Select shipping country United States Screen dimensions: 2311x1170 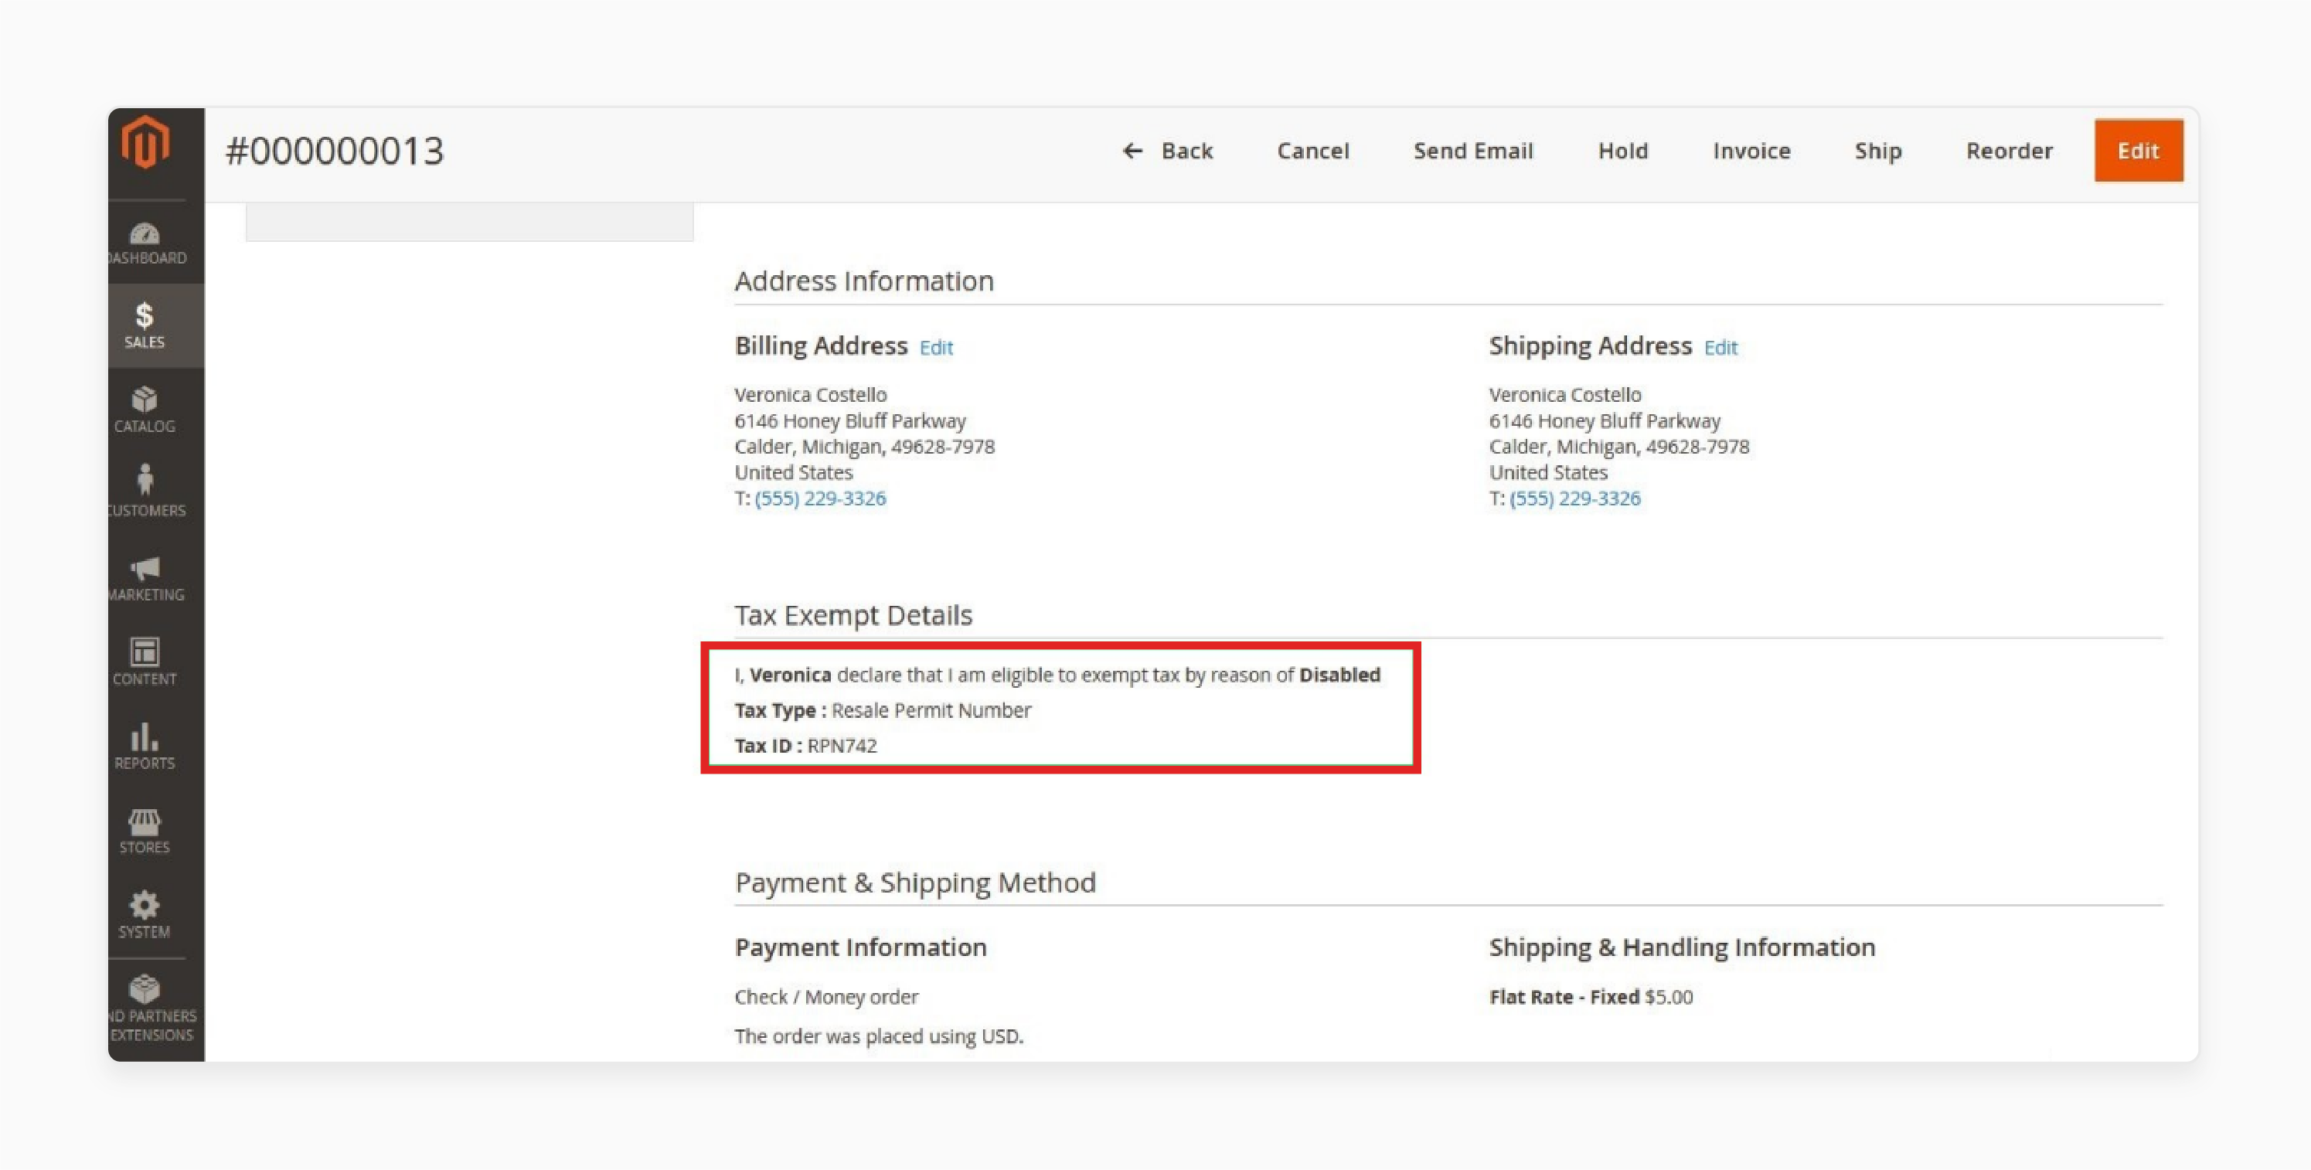pyautogui.click(x=1547, y=472)
